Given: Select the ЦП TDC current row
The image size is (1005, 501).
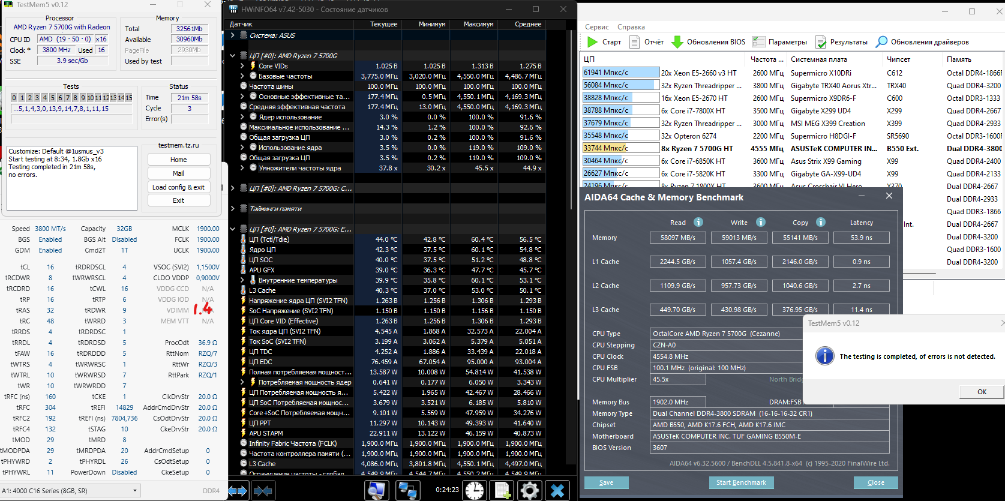Looking at the screenshot, I should (388, 352).
